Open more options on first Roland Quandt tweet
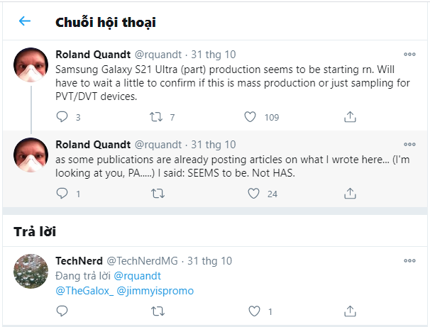Viewport: 430px width, 327px height. 409,55
